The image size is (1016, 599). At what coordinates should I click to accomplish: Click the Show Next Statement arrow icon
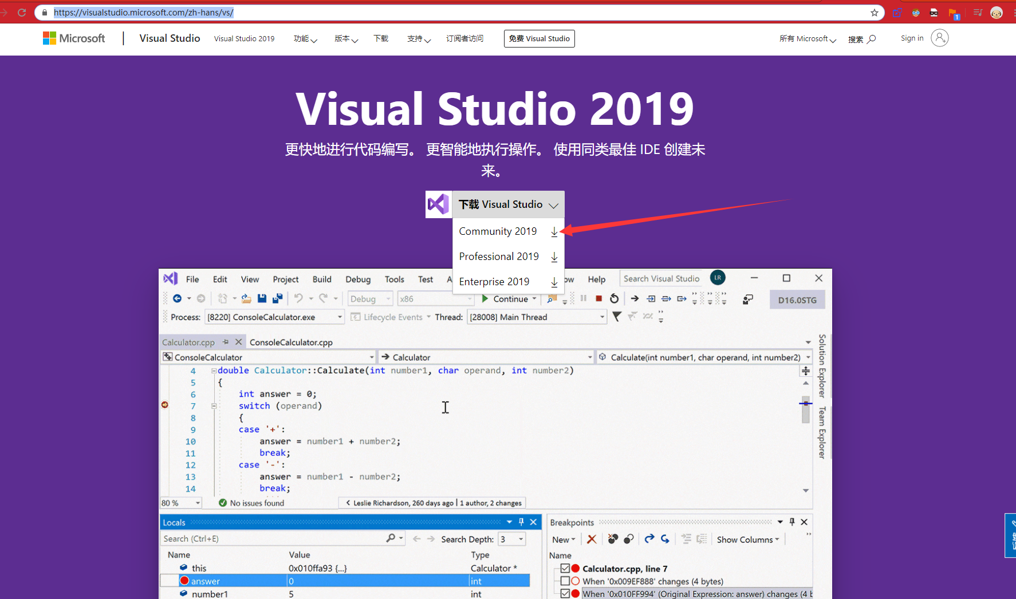[x=635, y=298]
